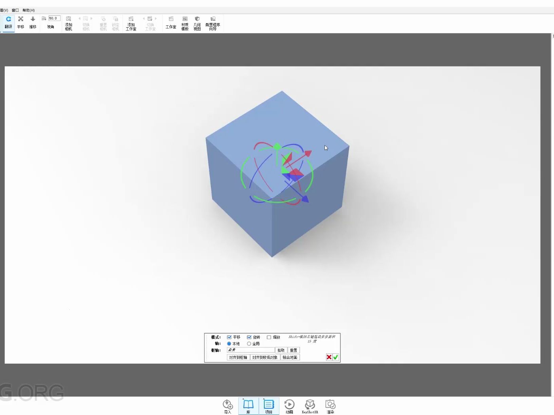Click next-camera arrow right of 切换相机
The height and width of the screenshot is (415, 554).
pyautogui.click(x=91, y=19)
